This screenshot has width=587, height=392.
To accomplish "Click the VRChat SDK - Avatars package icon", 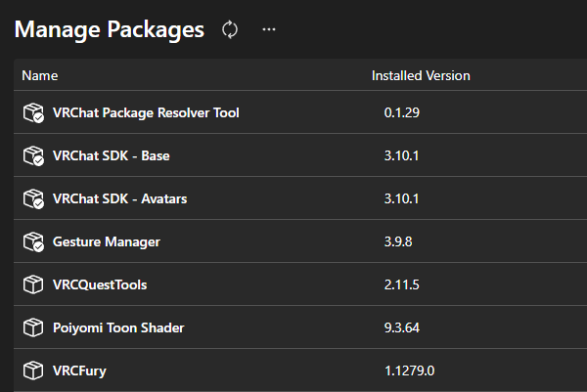I will point(33,198).
